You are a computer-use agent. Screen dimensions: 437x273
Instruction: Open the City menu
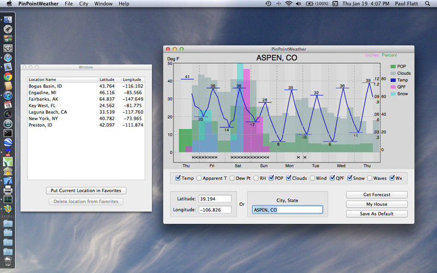click(x=84, y=4)
